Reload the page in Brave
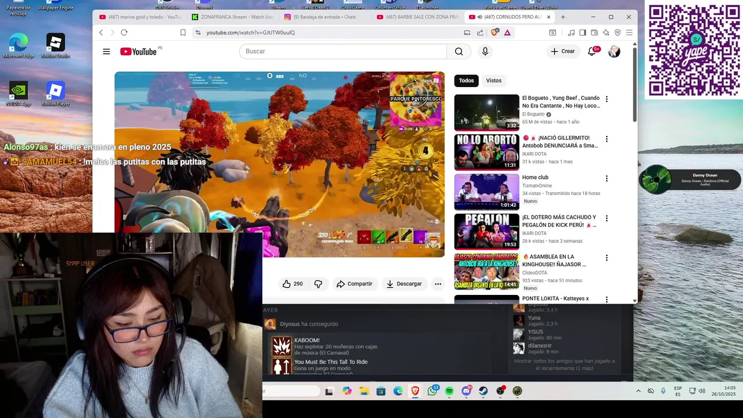The image size is (743, 418). (x=124, y=33)
